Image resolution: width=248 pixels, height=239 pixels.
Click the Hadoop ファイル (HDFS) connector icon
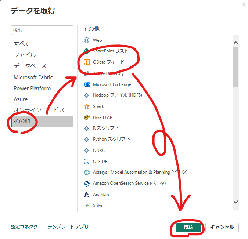(x=86, y=95)
